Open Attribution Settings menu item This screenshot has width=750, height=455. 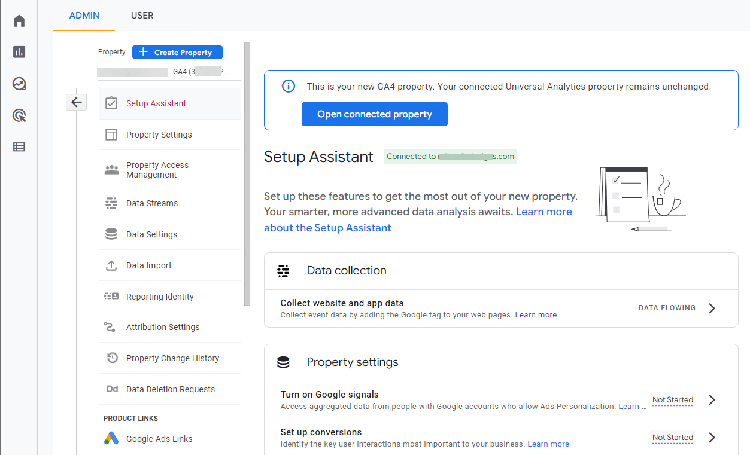point(170,327)
